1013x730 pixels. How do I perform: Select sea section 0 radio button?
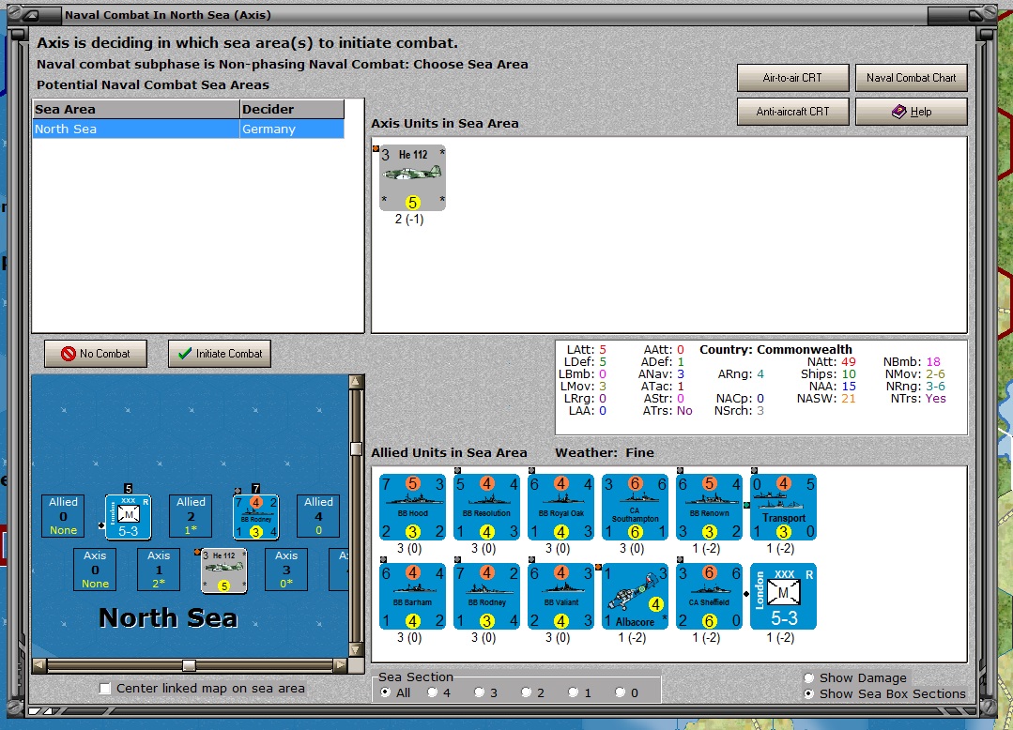[621, 692]
